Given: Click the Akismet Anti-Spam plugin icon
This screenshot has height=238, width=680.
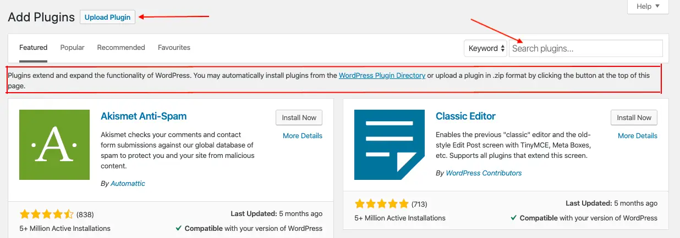Looking at the screenshot, I should [54, 145].
